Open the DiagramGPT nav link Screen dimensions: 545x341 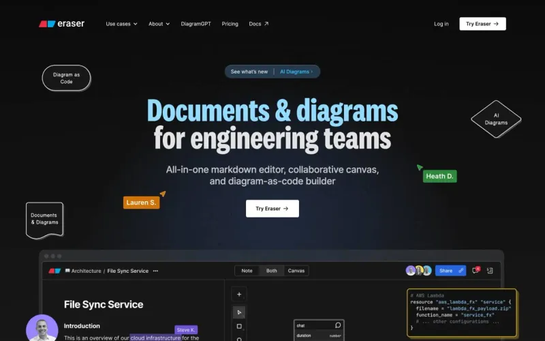click(196, 24)
